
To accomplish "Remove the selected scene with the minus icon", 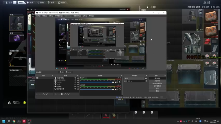I will pos(40,94).
